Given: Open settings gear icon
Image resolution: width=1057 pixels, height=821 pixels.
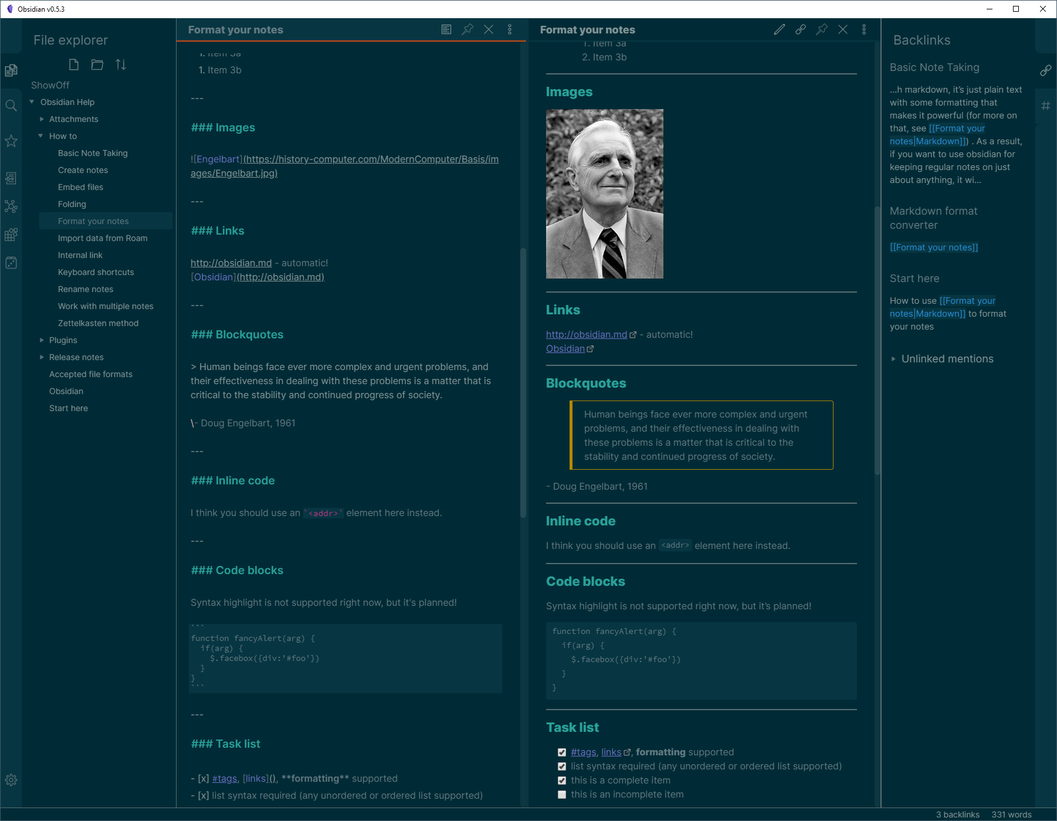Looking at the screenshot, I should [x=11, y=780].
